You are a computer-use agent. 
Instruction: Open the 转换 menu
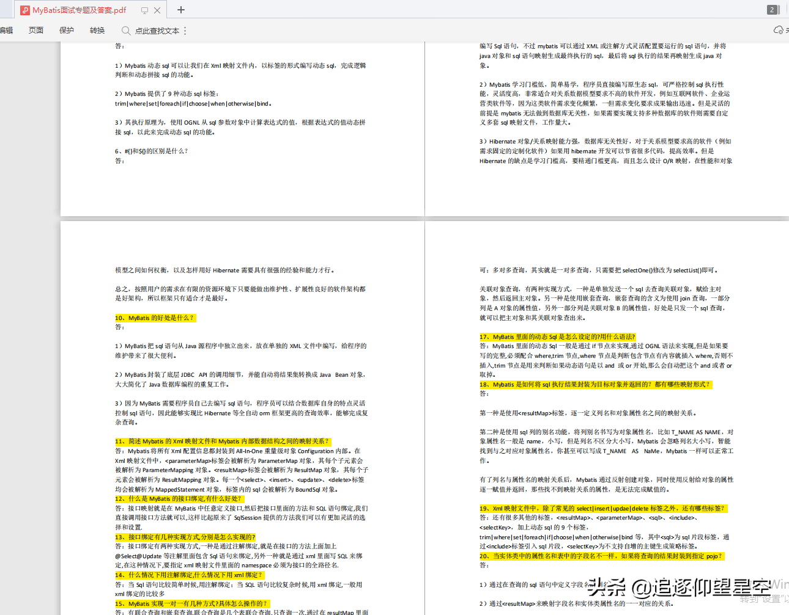click(x=97, y=31)
